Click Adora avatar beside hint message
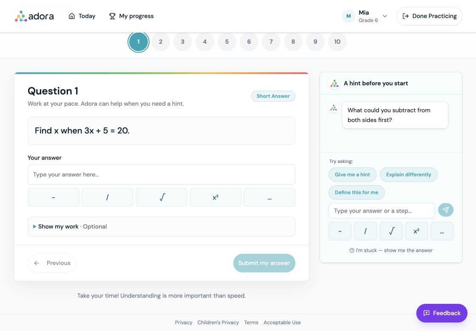The width and height of the screenshot is (476, 331). pos(334,108)
